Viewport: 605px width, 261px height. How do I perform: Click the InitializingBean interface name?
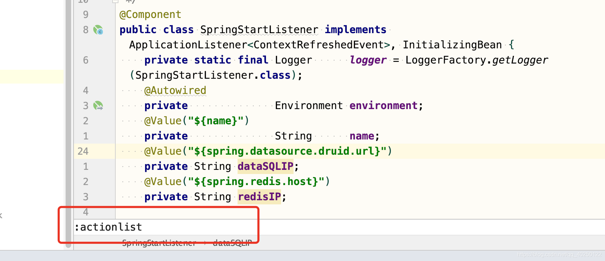(x=452, y=45)
